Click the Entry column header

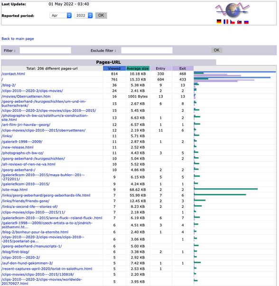click(x=160, y=68)
